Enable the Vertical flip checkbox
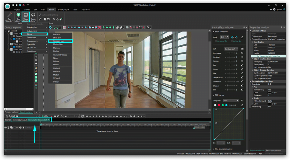Image resolution: width=290 pixels, height=160 pixels. click(231, 41)
